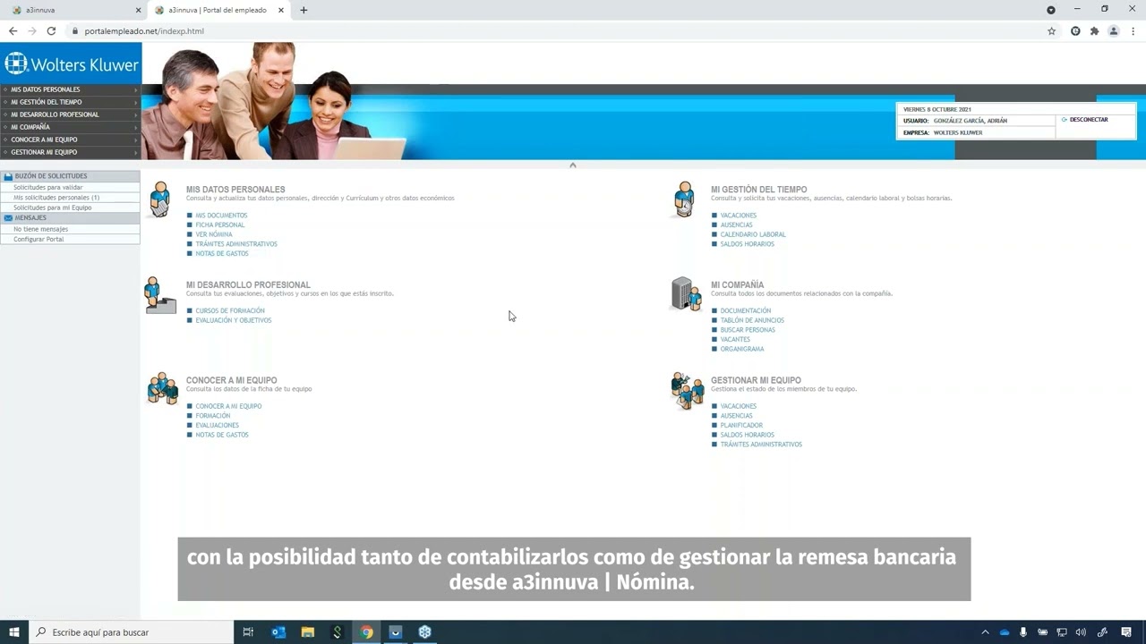This screenshot has width=1146, height=644.
Task: Select the Portal del empleado tab
Action: point(220,10)
